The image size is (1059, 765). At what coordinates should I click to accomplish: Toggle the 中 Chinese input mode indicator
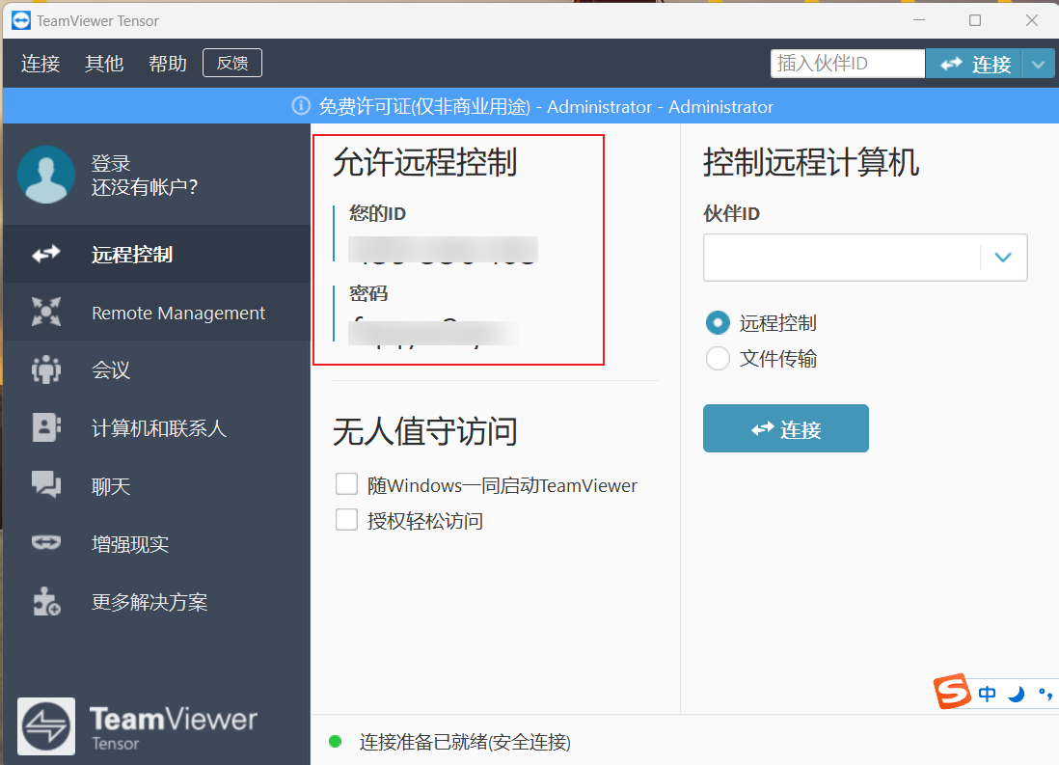point(987,694)
